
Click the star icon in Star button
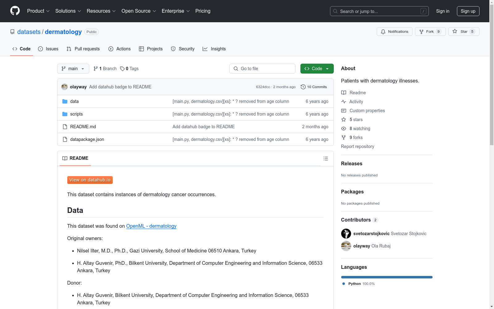[x=455, y=31]
